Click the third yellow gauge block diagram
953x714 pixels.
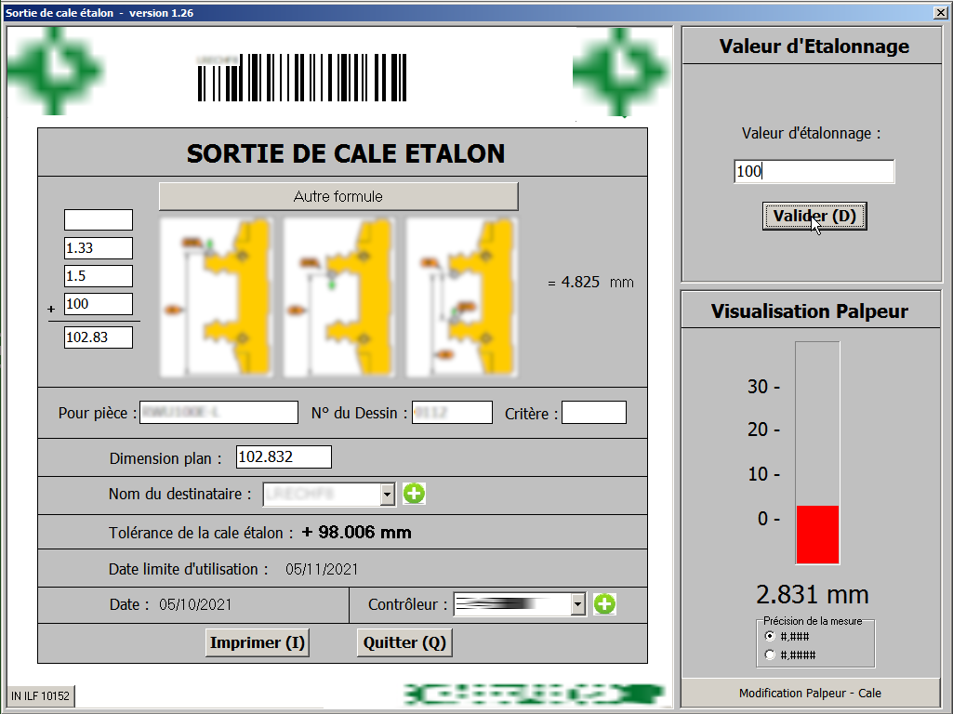click(462, 296)
